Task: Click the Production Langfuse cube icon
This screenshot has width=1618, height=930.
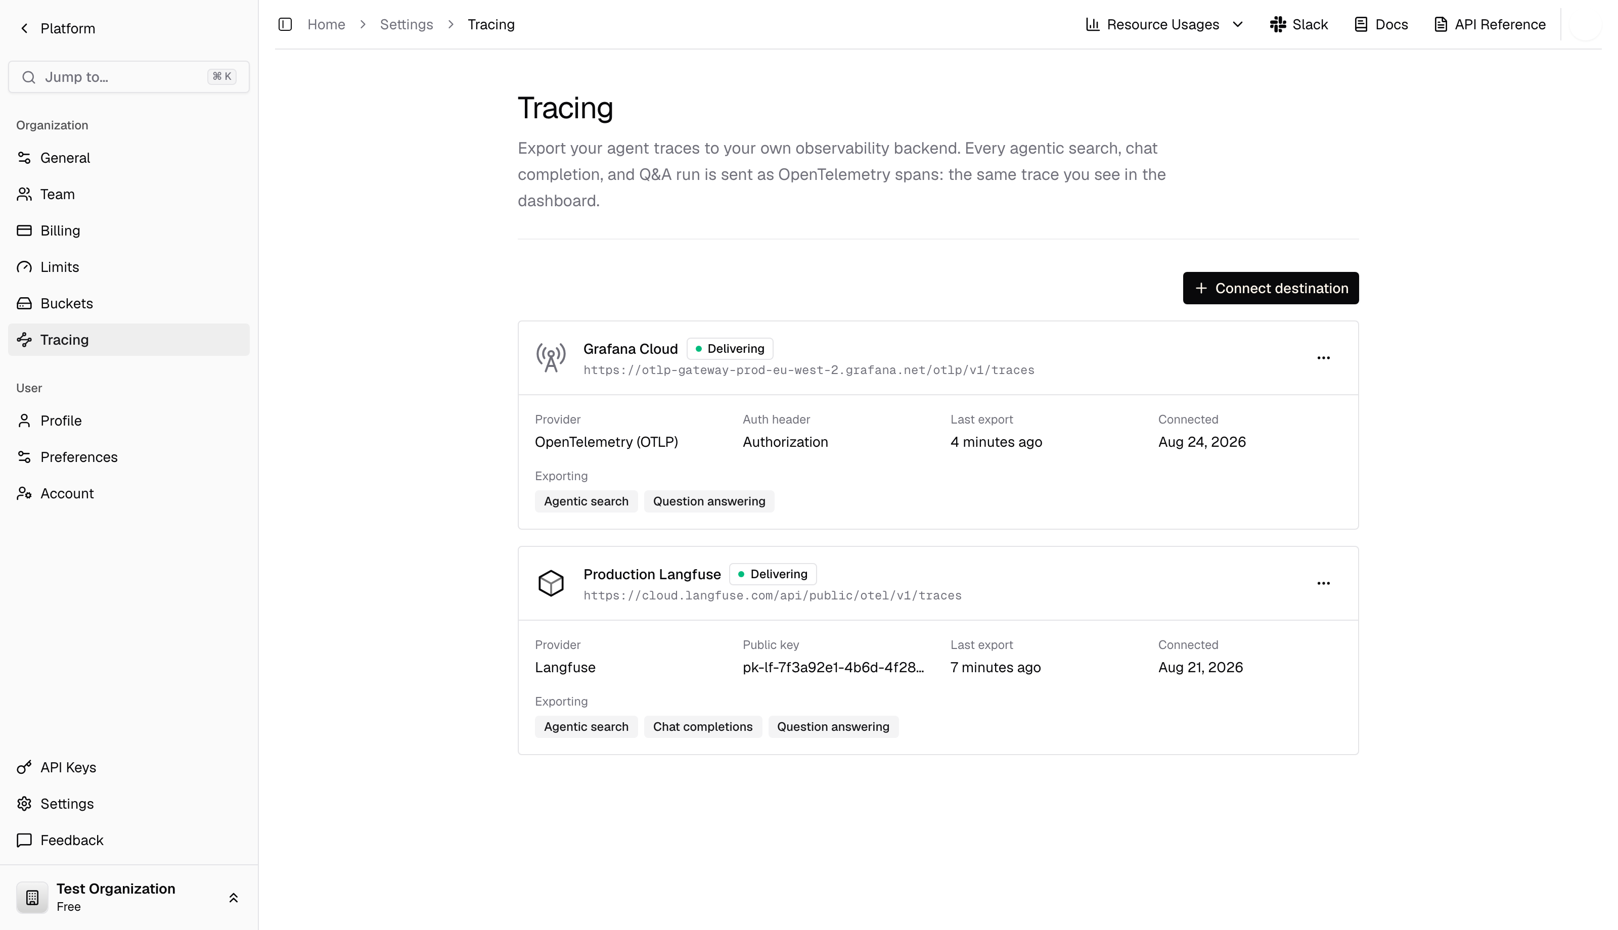Action: [x=551, y=583]
